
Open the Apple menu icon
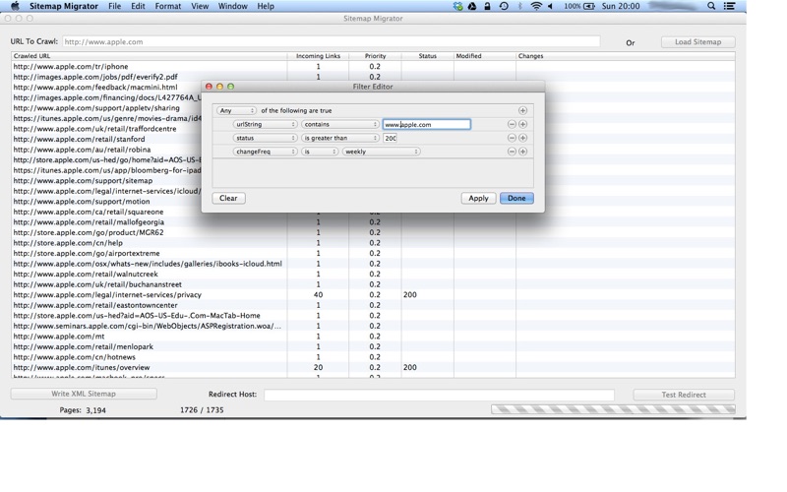pyautogui.click(x=15, y=6)
